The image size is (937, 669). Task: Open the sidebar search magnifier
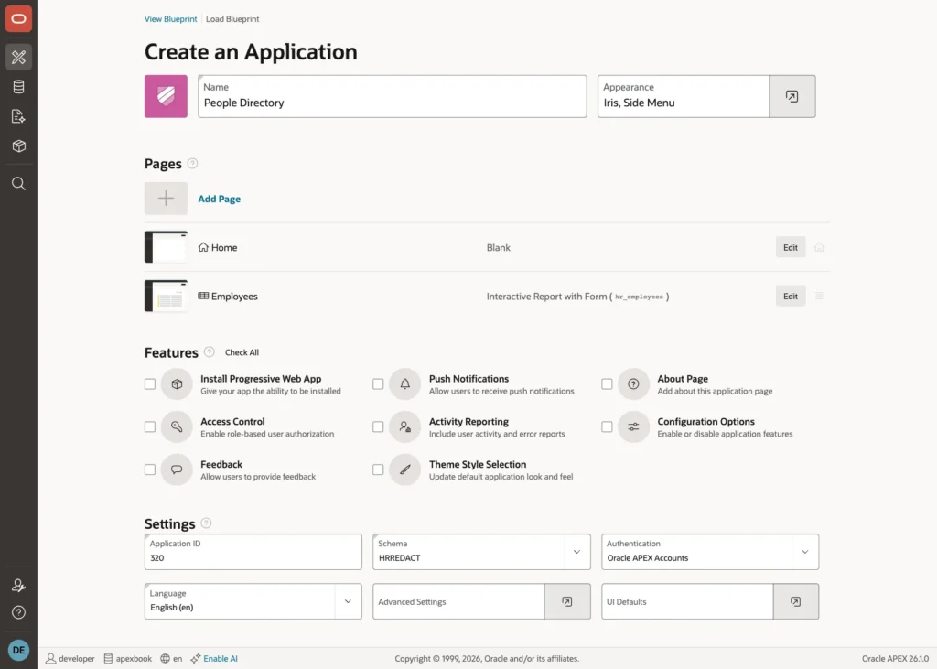click(x=18, y=184)
